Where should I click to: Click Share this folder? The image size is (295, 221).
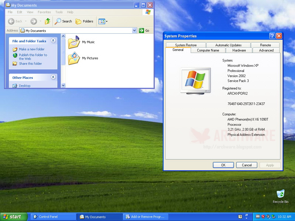(30, 64)
